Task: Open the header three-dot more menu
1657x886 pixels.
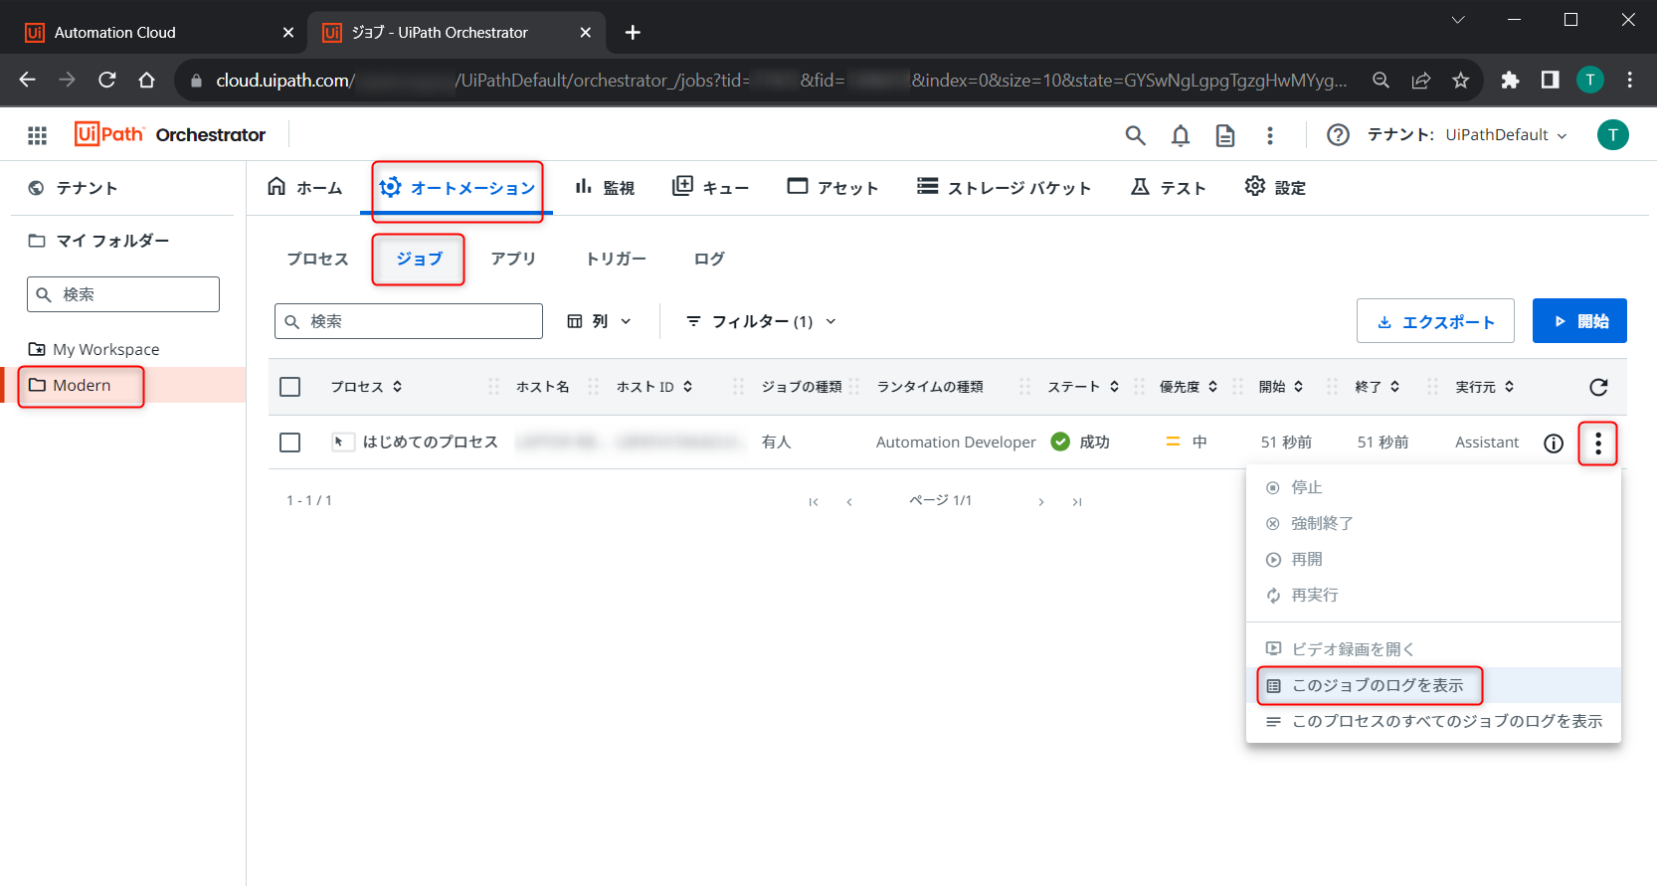Action: tap(1270, 135)
